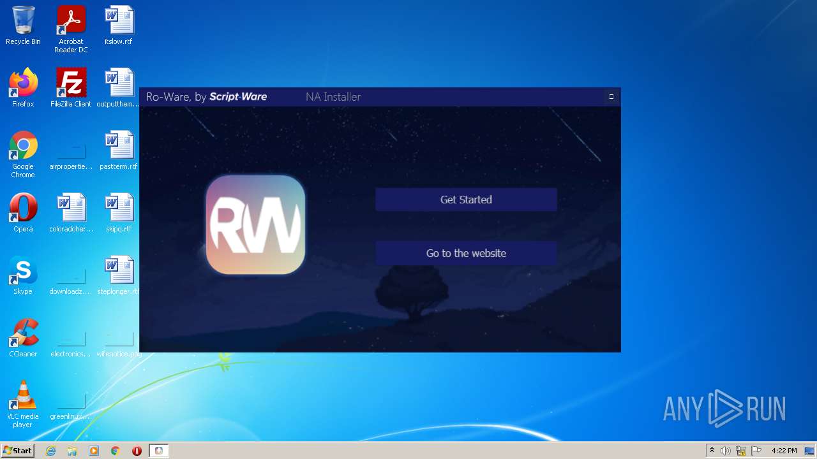Click the Get Started button

pyautogui.click(x=466, y=200)
